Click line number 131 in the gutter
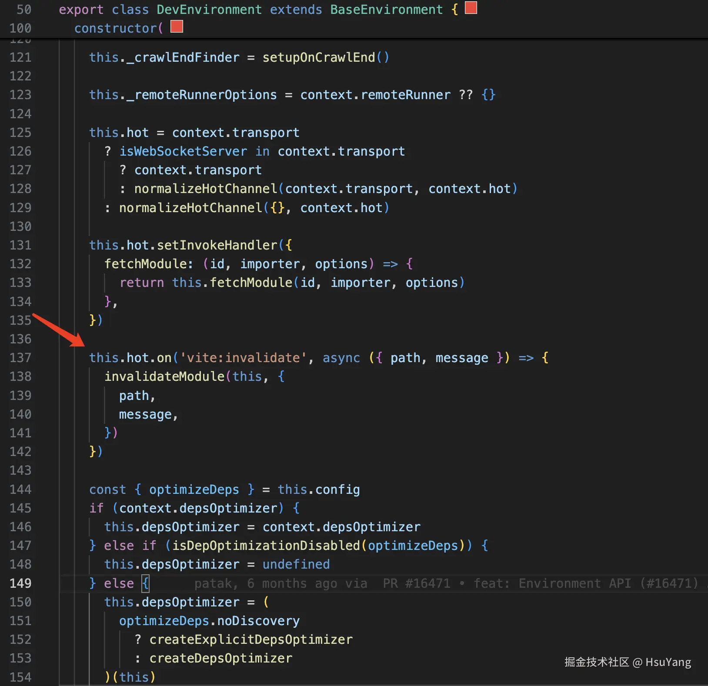Screen dimensions: 708x686 pos(20,245)
